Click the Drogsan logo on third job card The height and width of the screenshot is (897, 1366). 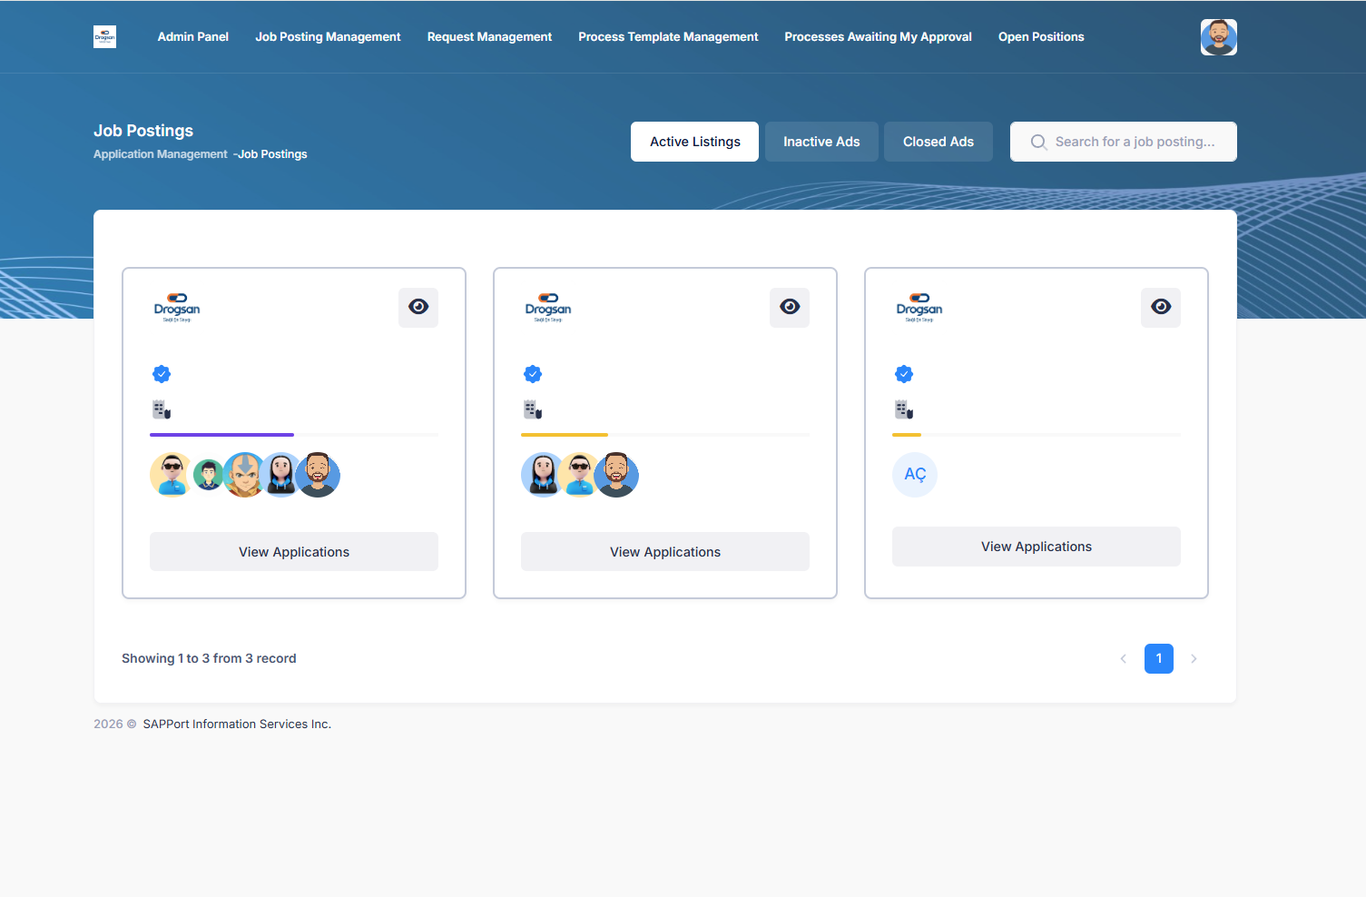point(919,308)
